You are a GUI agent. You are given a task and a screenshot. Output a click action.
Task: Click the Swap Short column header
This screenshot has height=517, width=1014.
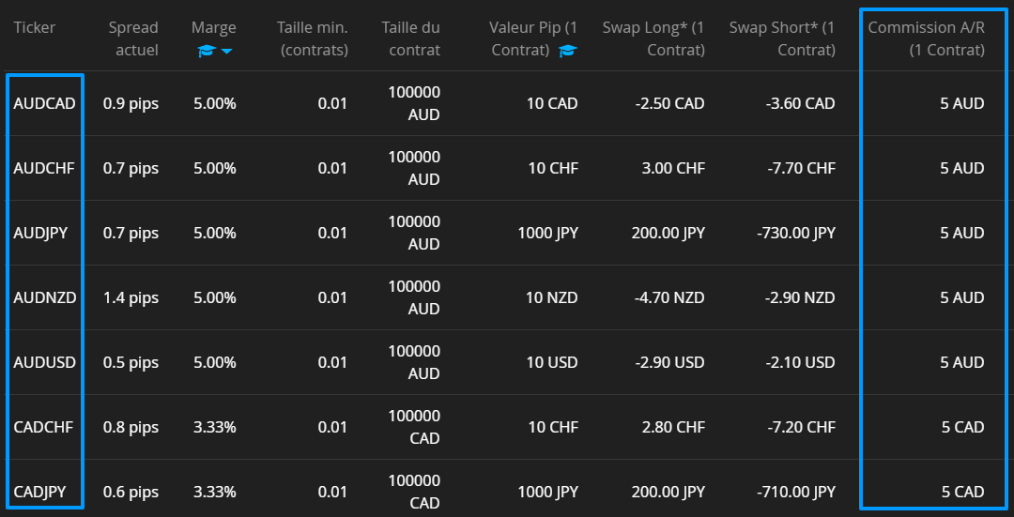782,38
